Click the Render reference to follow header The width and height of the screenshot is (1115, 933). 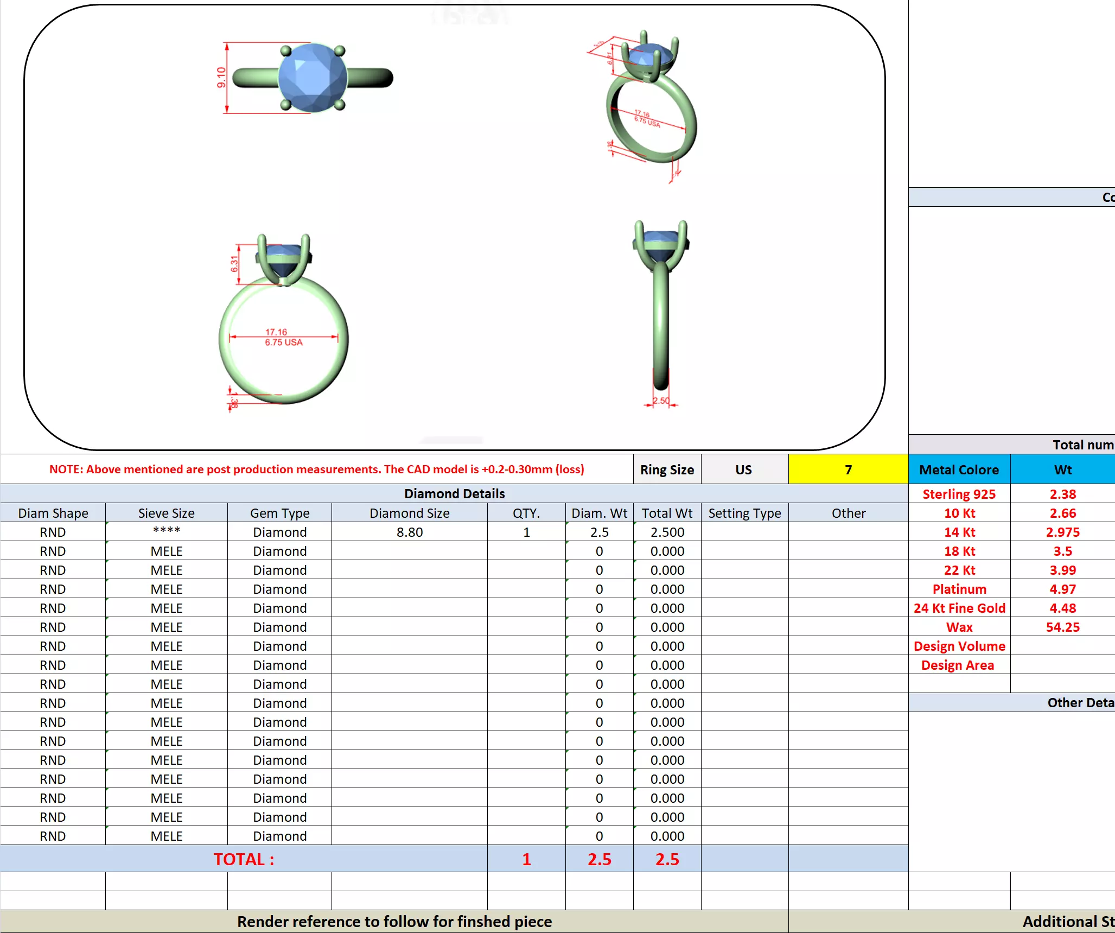(x=394, y=921)
